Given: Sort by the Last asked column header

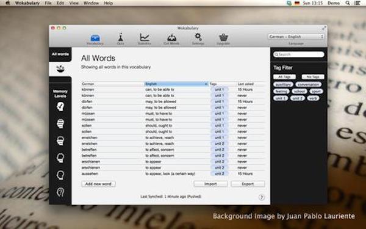Looking at the screenshot, I should [x=251, y=84].
